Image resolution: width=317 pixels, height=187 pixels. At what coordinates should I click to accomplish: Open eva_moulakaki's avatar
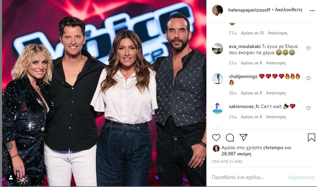pos(218,49)
